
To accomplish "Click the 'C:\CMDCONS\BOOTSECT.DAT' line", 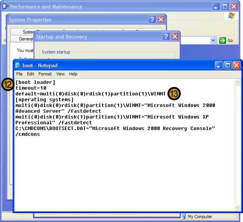I will (115, 128).
